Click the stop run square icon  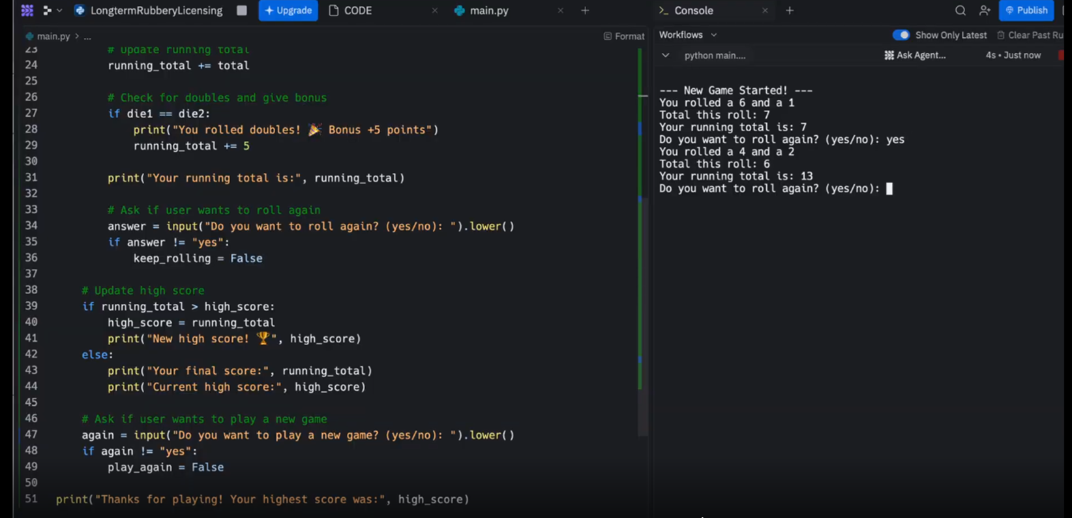(x=241, y=10)
